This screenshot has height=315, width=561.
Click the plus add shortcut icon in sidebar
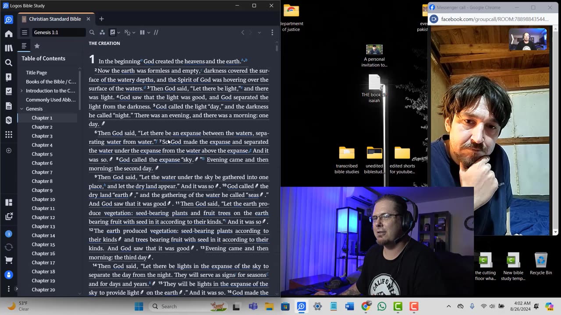point(9,150)
